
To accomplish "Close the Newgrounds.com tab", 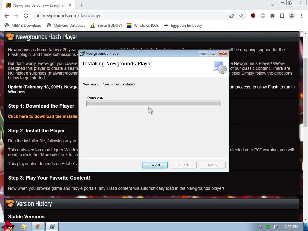I will tap(70, 5).
